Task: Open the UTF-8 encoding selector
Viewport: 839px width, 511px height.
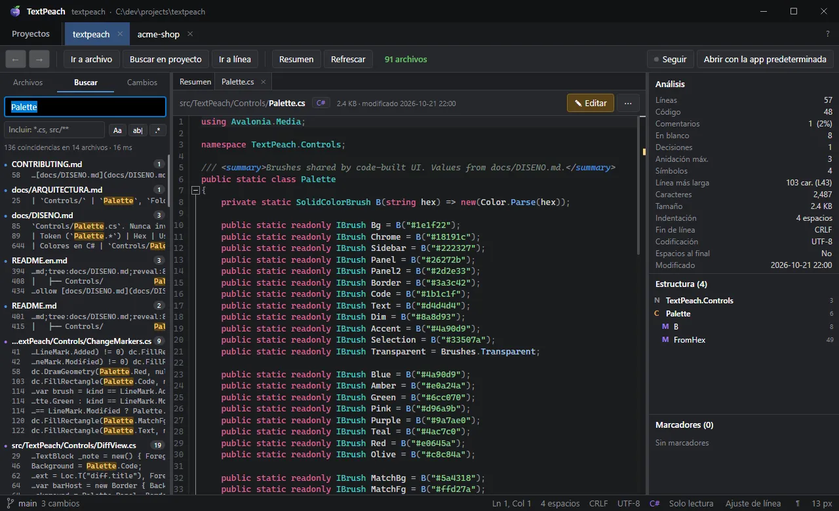Action: point(629,504)
